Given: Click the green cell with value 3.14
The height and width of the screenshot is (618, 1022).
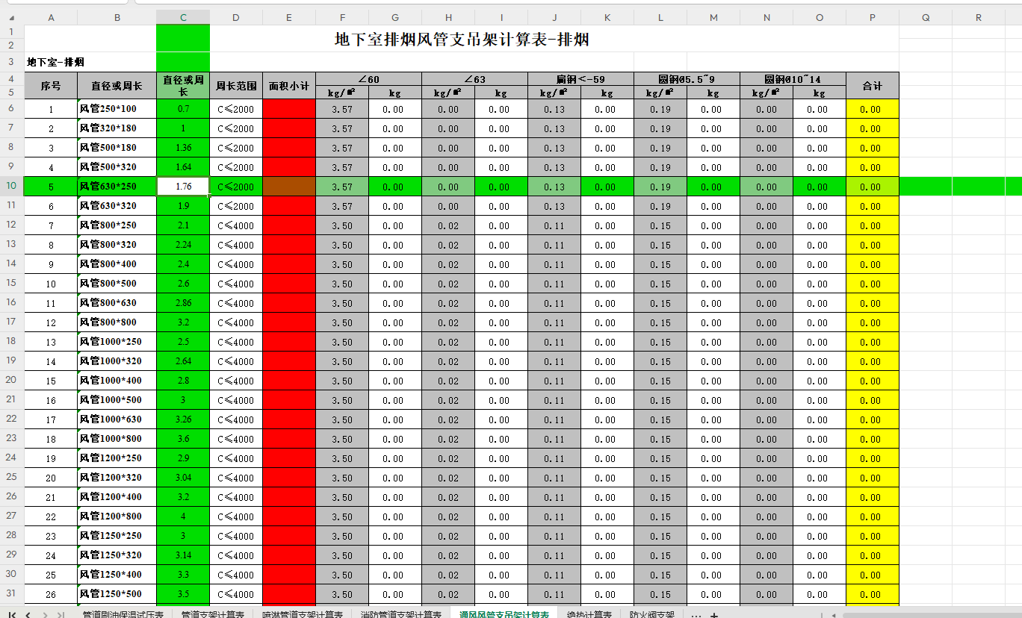Looking at the screenshot, I should 183,555.
